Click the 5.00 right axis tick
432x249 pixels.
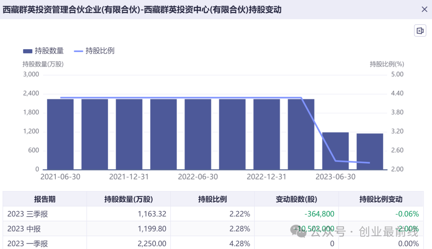click(x=397, y=74)
